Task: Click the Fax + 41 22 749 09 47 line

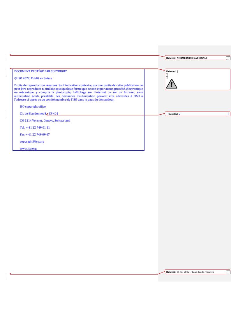Action: (x=35, y=135)
